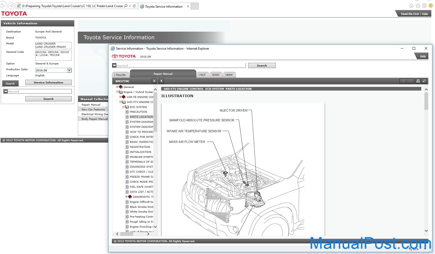Switch to the EWD tab
The height and width of the screenshot is (254, 435).
[x=216, y=75]
